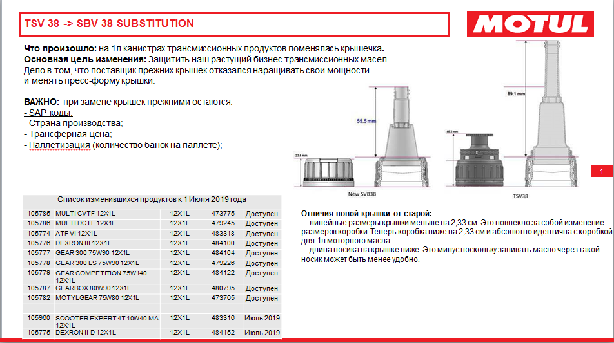Click code '483318' in the table

tap(223, 233)
